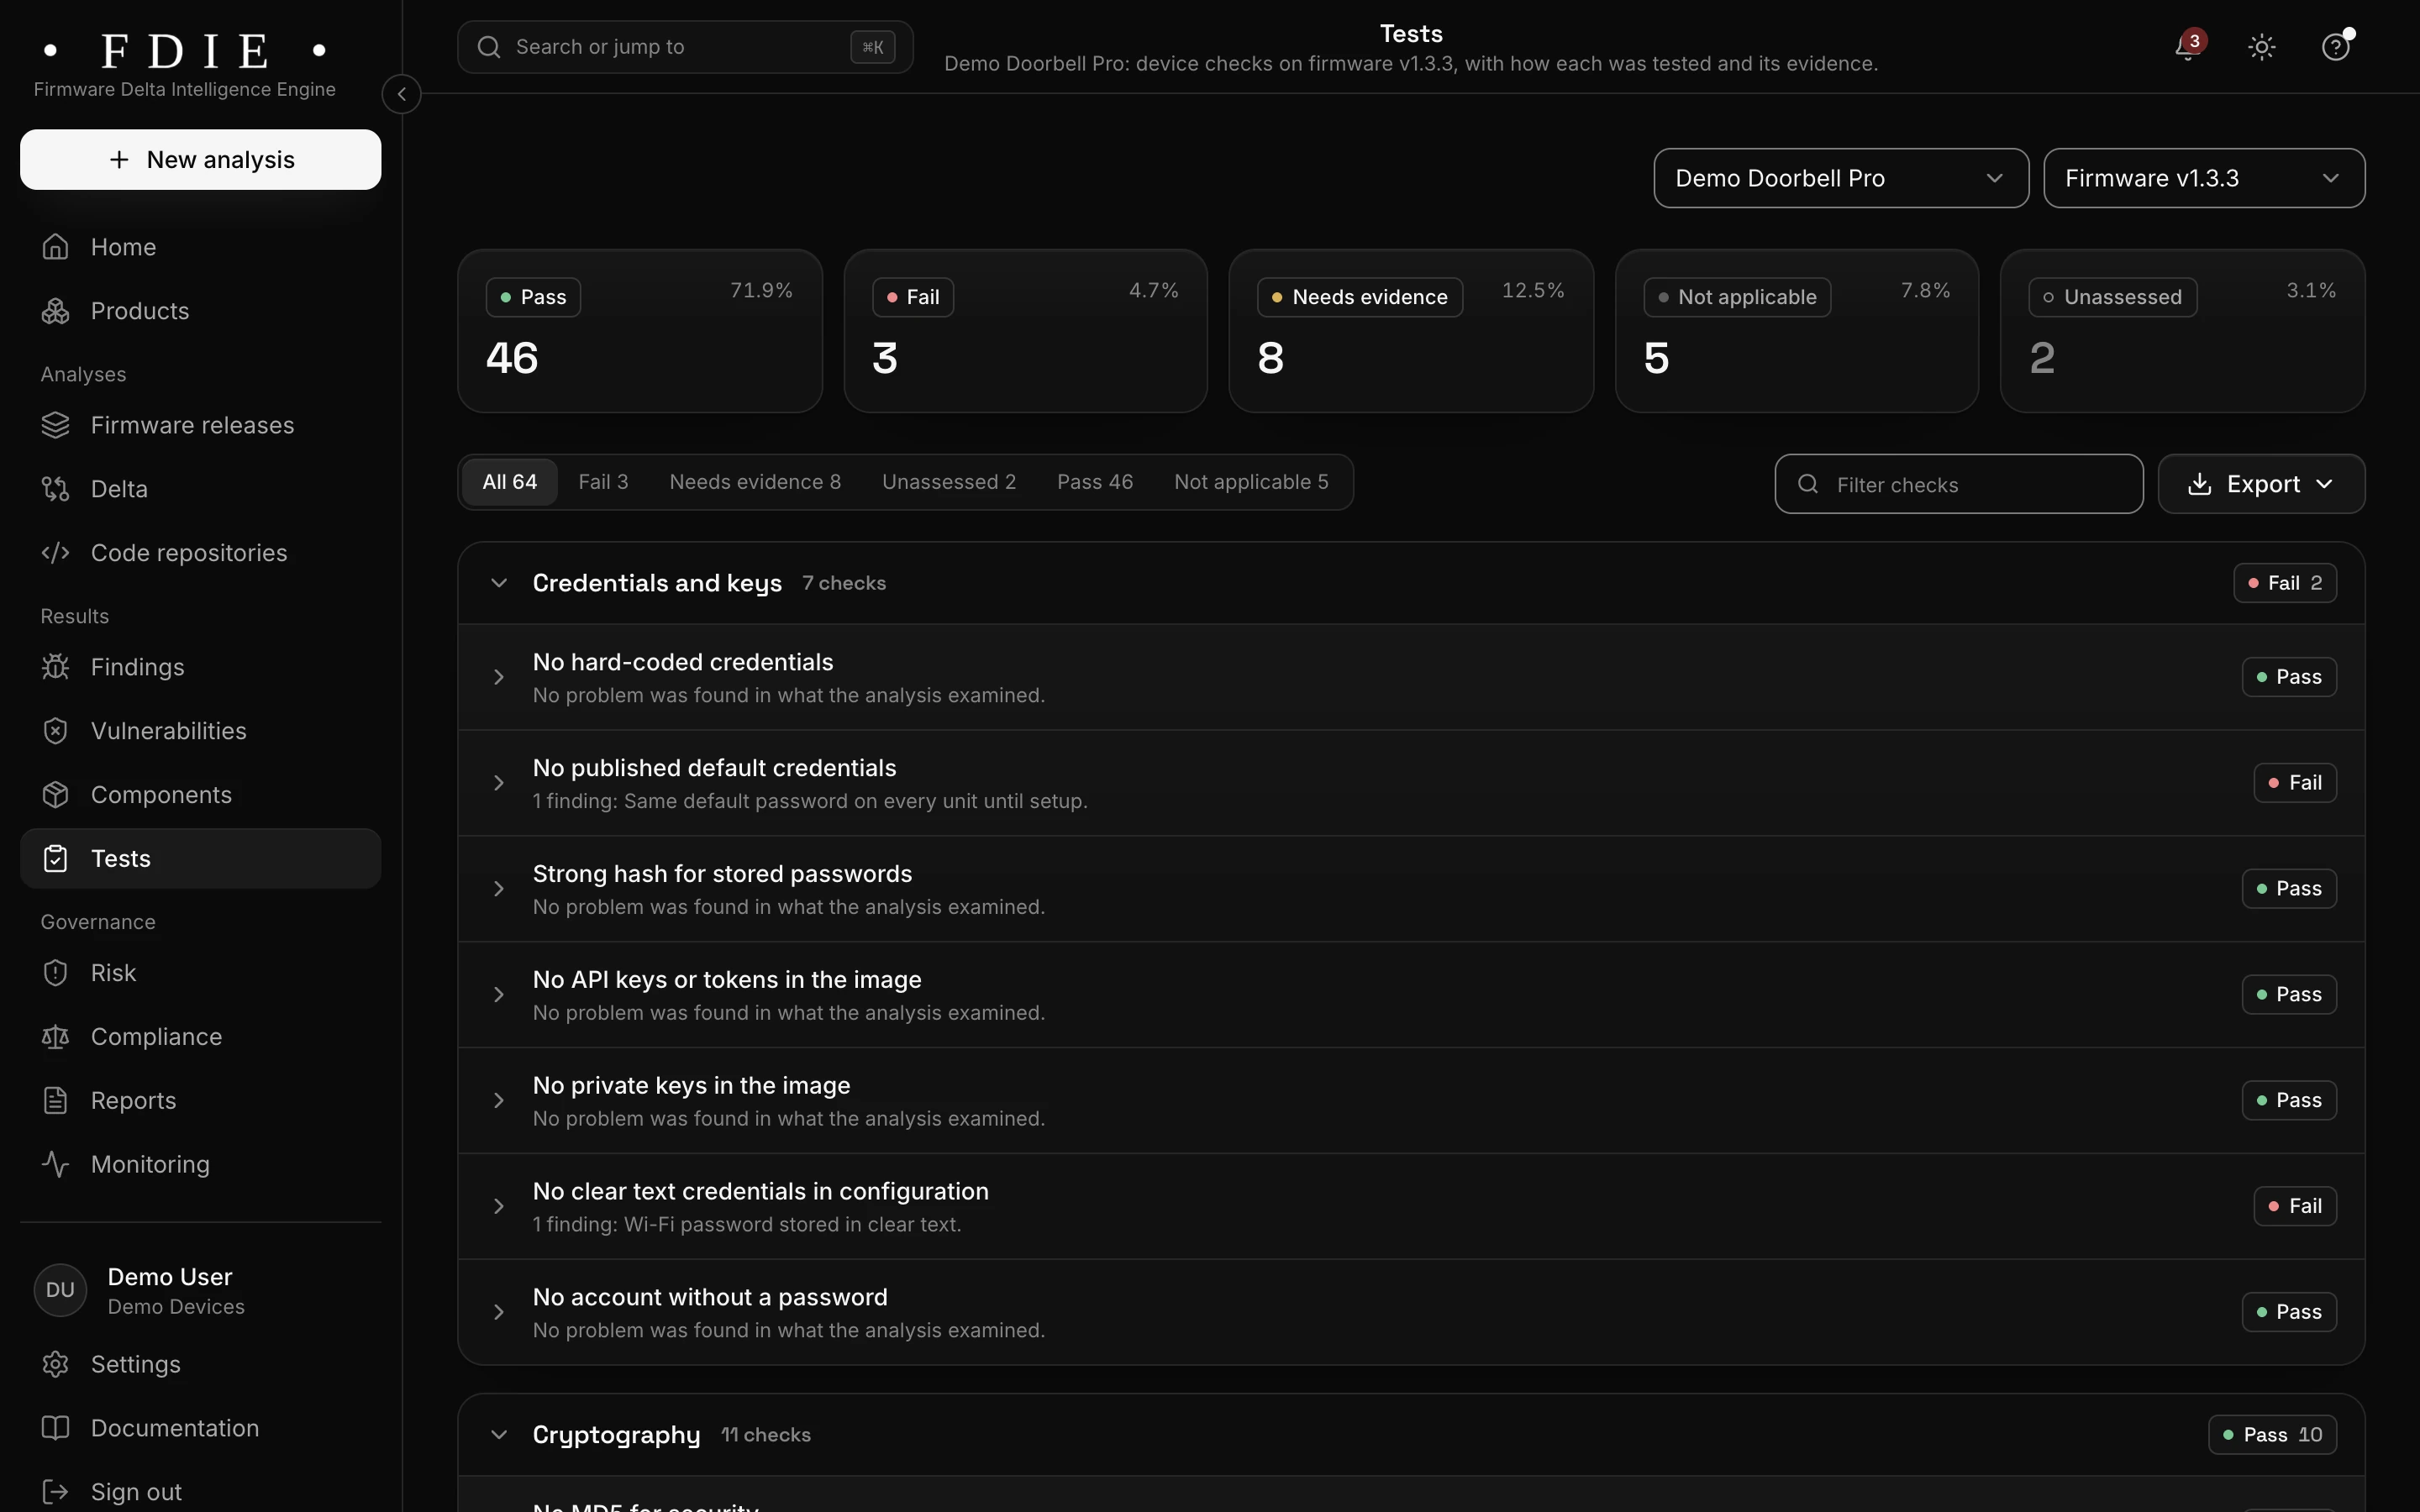Click the Pass summary card showing 46

tap(640, 331)
